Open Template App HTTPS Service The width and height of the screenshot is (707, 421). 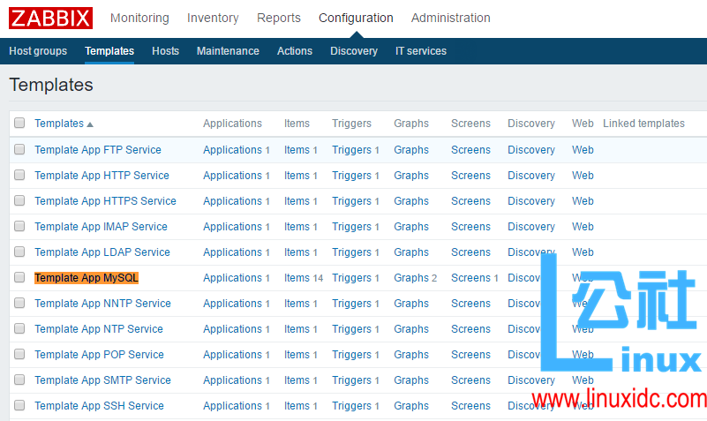coord(106,201)
